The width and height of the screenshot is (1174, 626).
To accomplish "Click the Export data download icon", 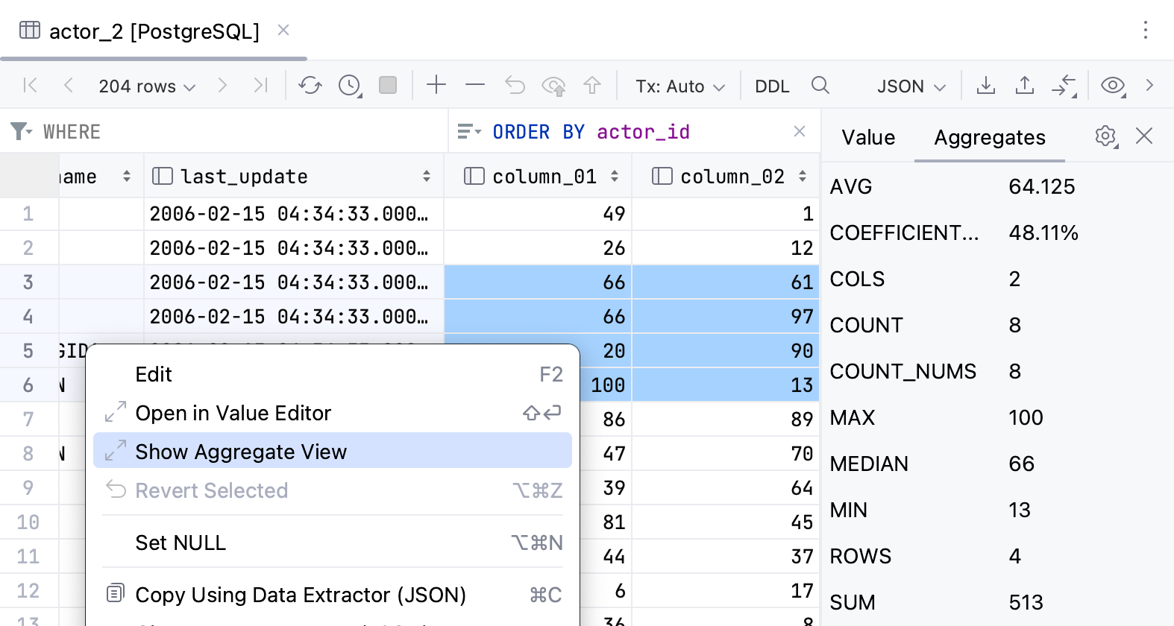I will (x=986, y=86).
